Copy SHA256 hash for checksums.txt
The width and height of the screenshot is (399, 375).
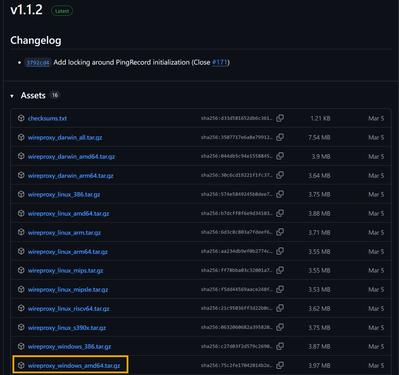[x=280, y=118]
